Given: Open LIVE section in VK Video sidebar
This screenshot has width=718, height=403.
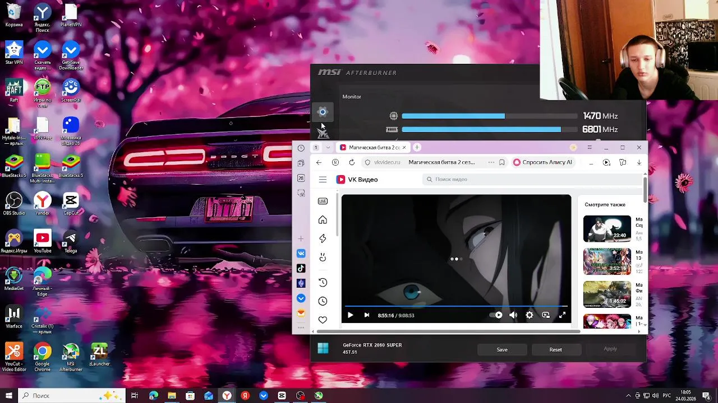Looking at the screenshot, I should (323, 201).
